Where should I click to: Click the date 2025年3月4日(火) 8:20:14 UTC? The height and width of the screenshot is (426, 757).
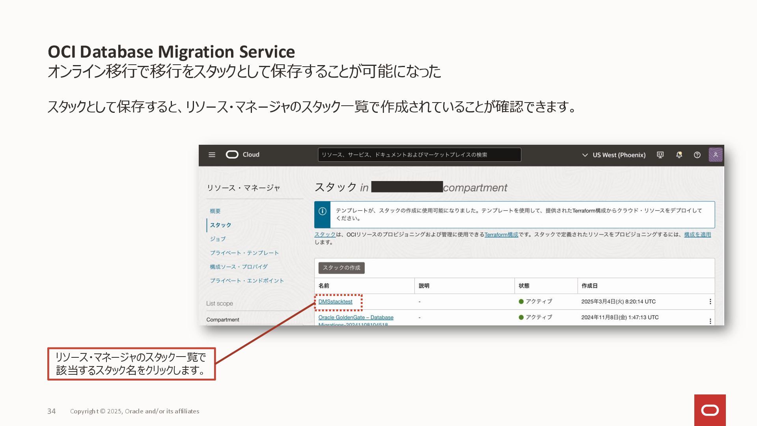tap(618, 301)
